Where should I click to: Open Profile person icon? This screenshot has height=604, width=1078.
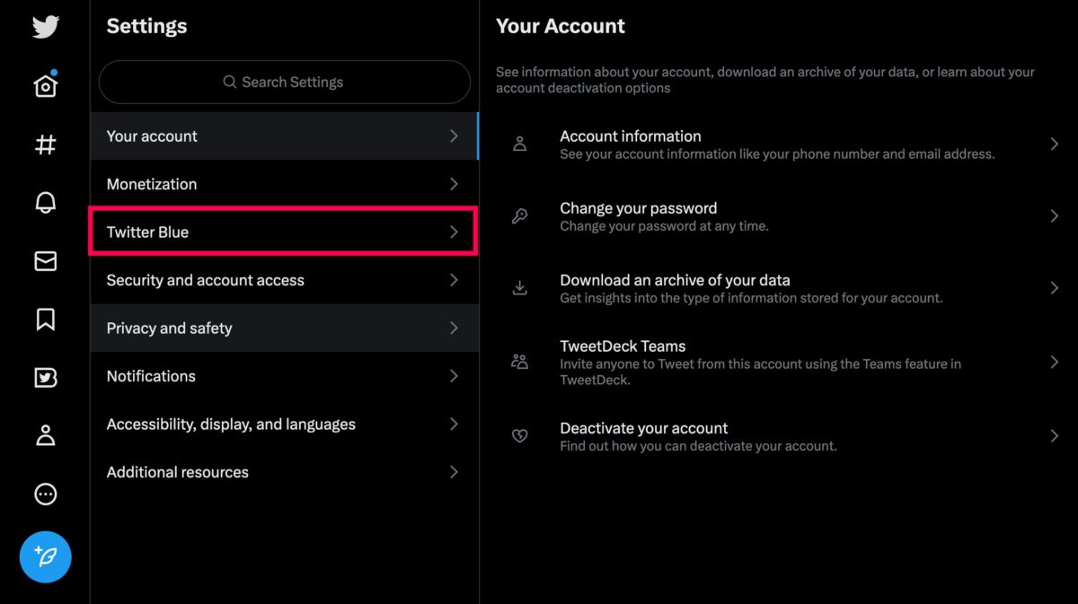click(x=46, y=436)
